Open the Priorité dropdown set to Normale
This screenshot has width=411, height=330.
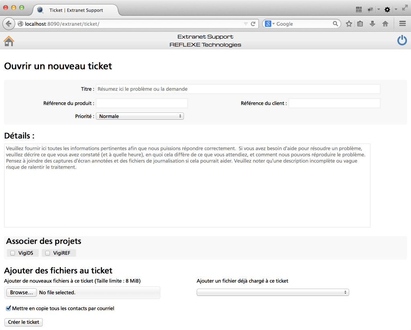140,116
